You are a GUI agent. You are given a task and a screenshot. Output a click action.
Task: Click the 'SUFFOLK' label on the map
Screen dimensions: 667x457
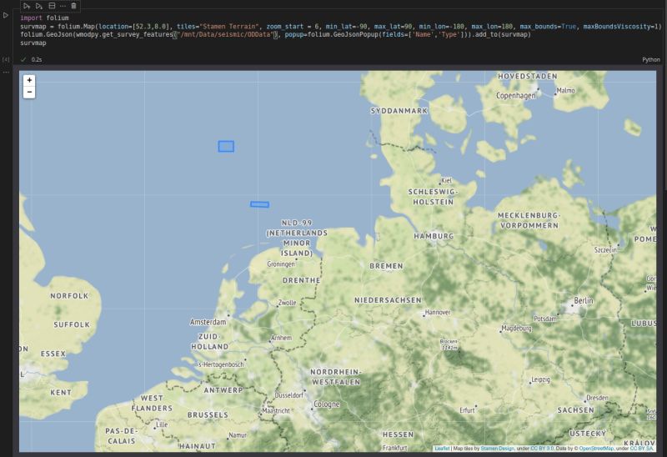coord(72,324)
